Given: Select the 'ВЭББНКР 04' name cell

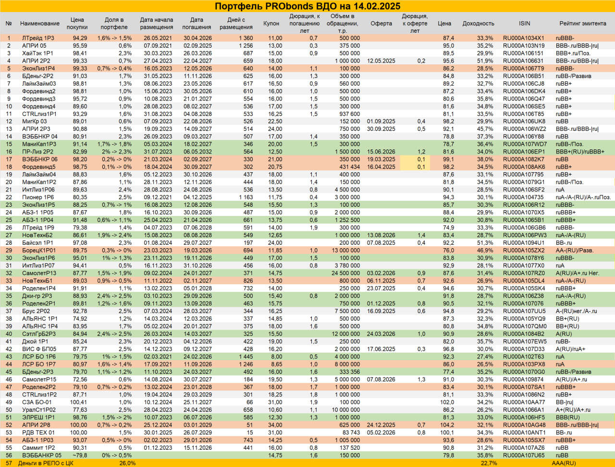Looking at the screenshot, I should (x=40, y=137).
